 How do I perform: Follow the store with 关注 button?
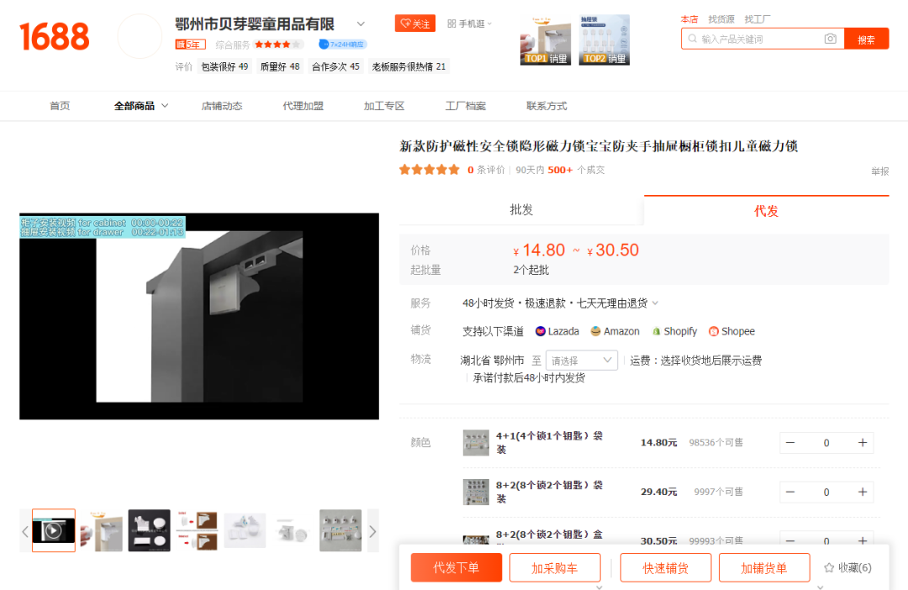tap(414, 24)
